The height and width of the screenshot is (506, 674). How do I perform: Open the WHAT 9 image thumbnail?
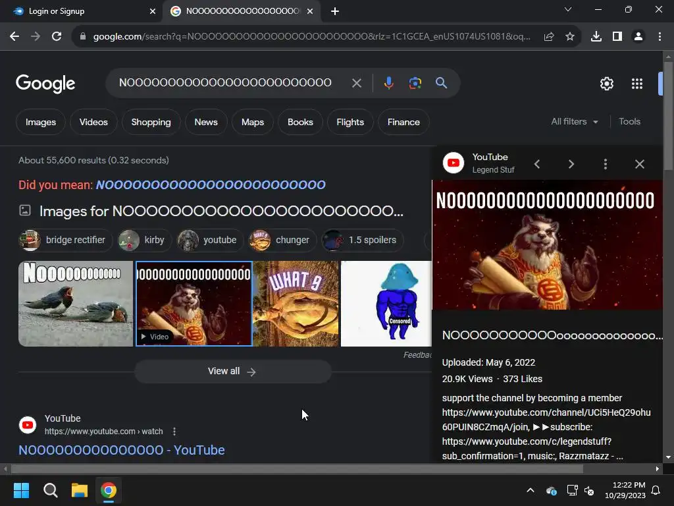296,304
